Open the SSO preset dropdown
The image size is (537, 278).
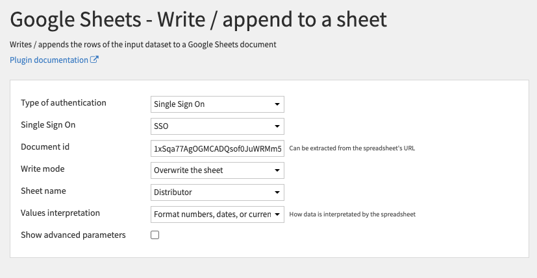point(217,126)
